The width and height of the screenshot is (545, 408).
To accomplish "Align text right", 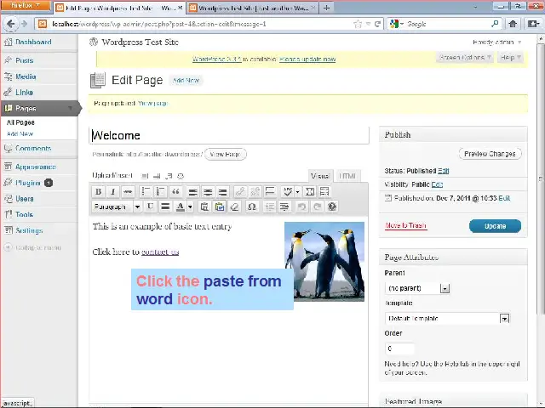I will pyautogui.click(x=222, y=191).
